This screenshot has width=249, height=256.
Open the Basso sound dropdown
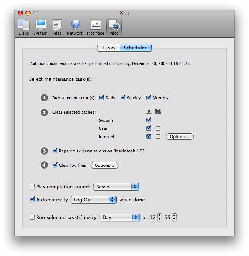pyautogui.click(x=116, y=187)
